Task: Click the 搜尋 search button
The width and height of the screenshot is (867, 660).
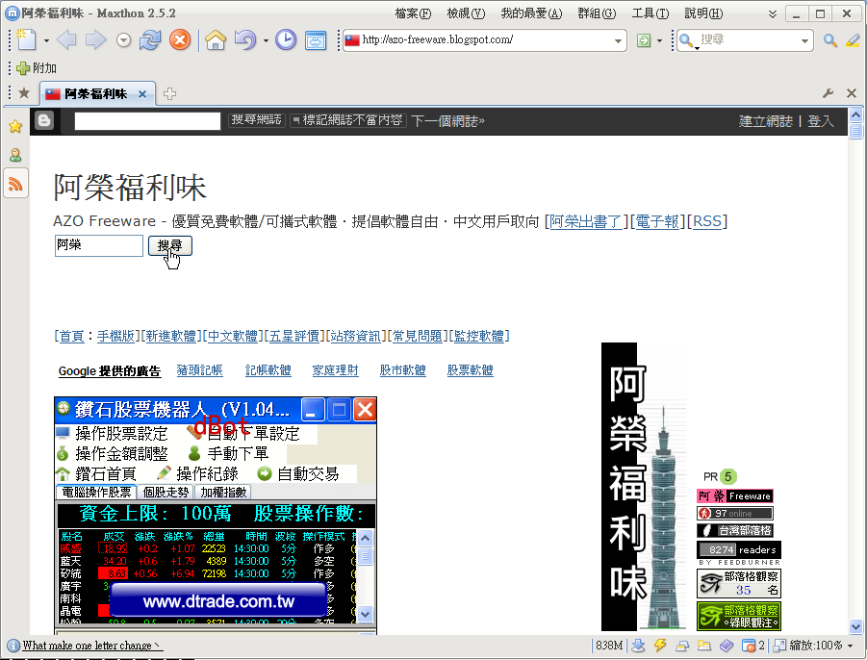Action: tap(170, 247)
